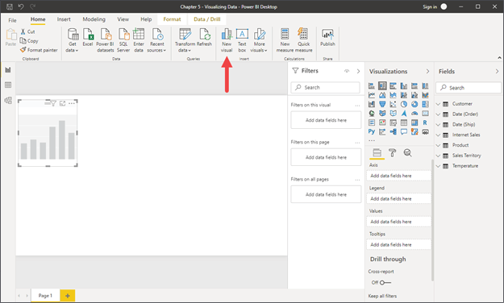The height and width of the screenshot is (303, 504).
Task: Open focus mode on the chart visual
Action: coord(62,103)
